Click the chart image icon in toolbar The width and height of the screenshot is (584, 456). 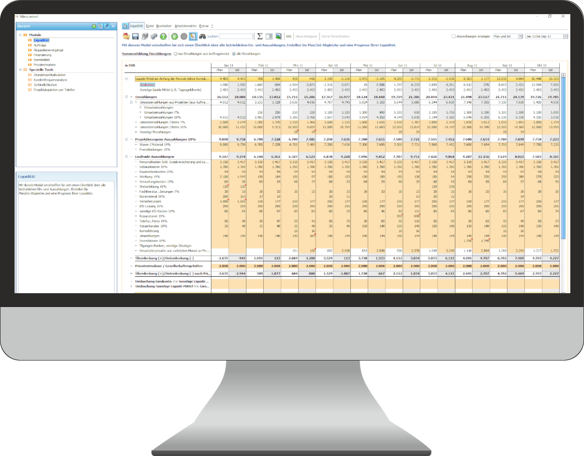click(x=278, y=36)
